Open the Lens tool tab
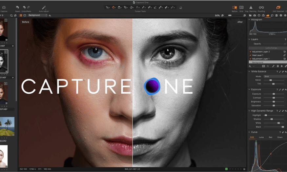 259,15
